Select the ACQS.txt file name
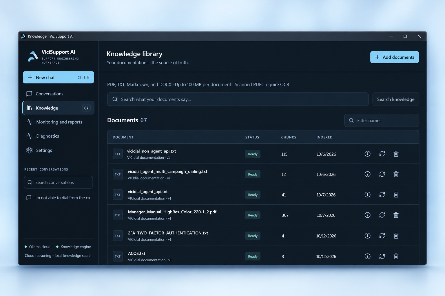 coord(137,254)
